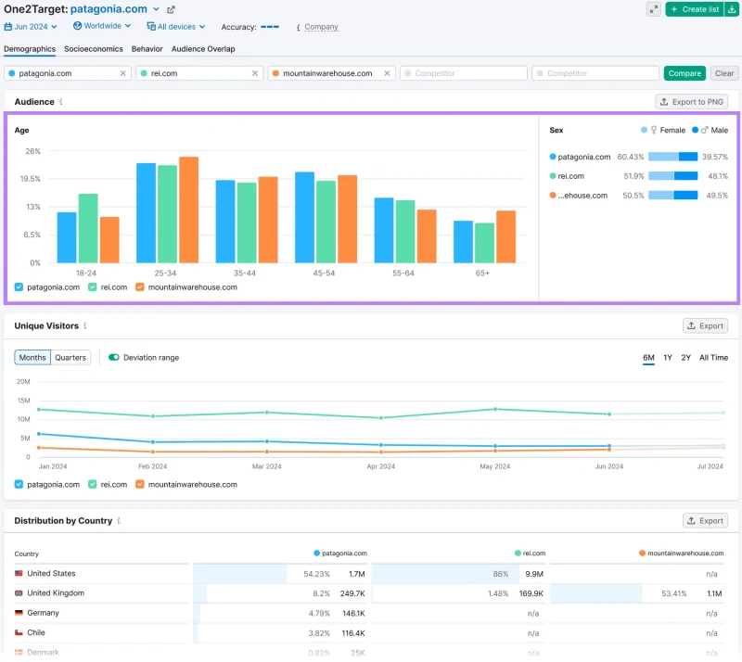Select the 6M time range

(x=648, y=358)
